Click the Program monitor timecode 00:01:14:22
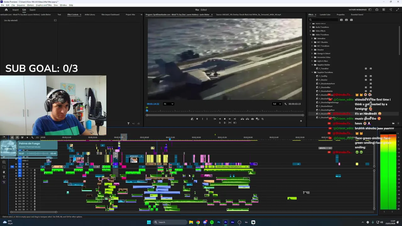This screenshot has width=402, height=226. pos(153,104)
